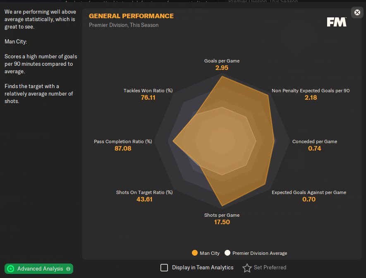This screenshot has height=278, width=366.
Task: Select the Expected Goals Against per Game label
Action: [309, 192]
